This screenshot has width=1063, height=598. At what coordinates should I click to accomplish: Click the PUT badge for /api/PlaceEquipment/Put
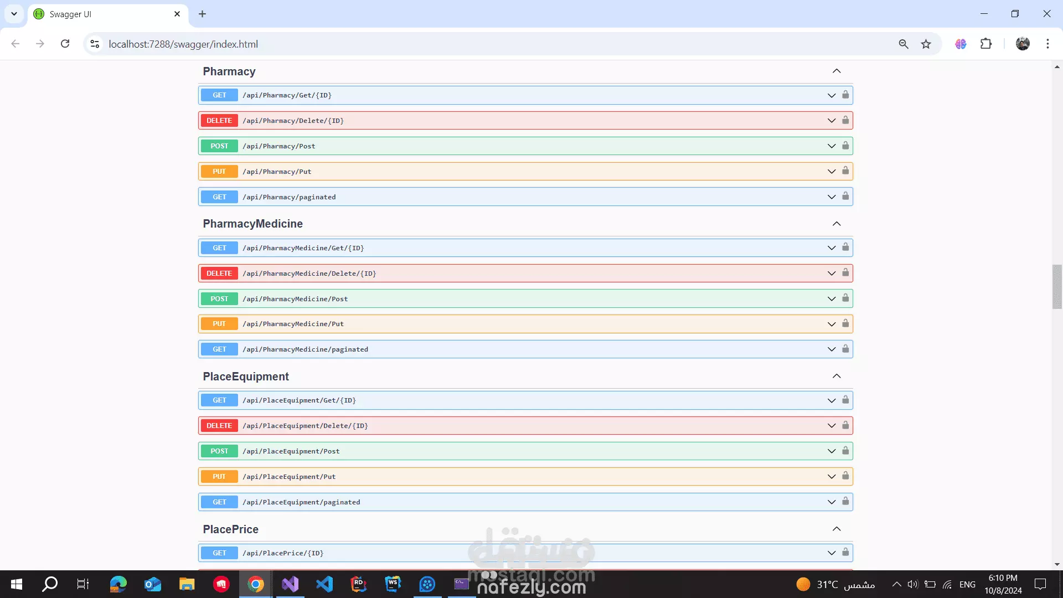click(219, 476)
